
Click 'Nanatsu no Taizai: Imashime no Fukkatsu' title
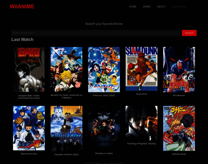coord(67,96)
